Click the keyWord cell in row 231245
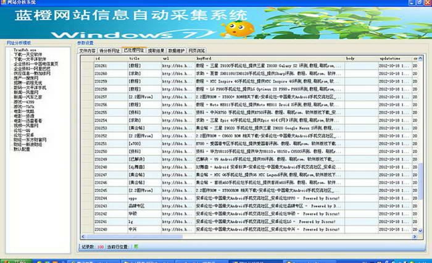 coord(270,191)
